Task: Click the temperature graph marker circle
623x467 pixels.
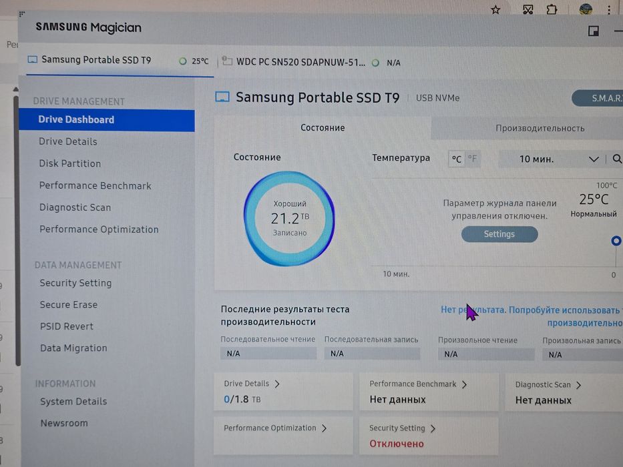Action: pos(616,240)
